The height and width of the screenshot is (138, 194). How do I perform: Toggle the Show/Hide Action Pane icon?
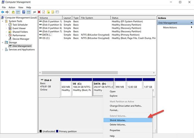coord(29,12)
